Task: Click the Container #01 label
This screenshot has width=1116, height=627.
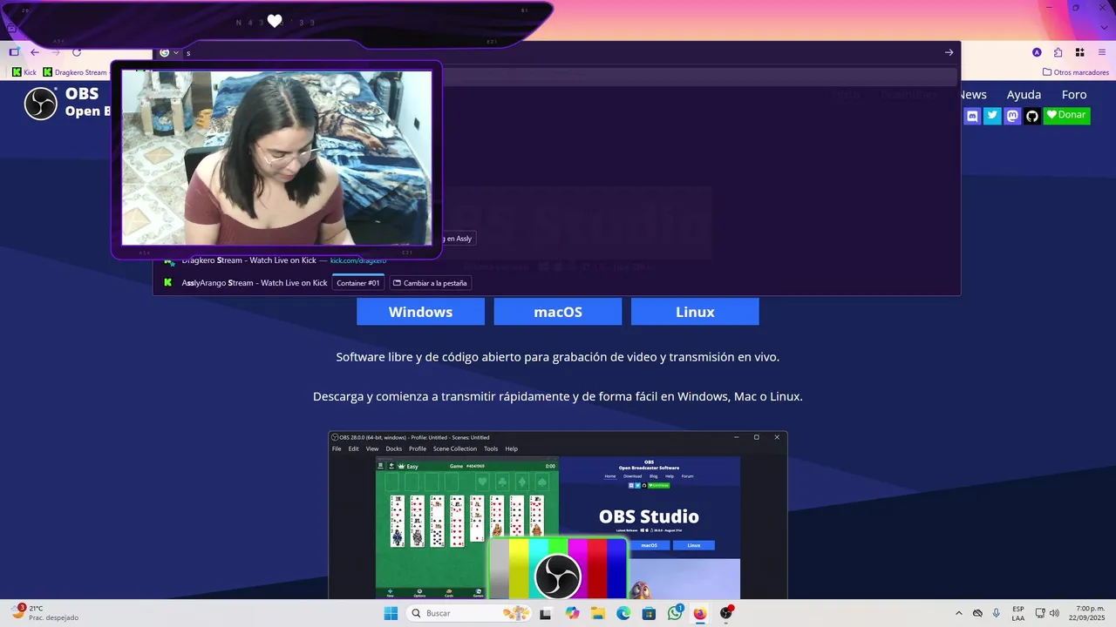Action: point(358,283)
